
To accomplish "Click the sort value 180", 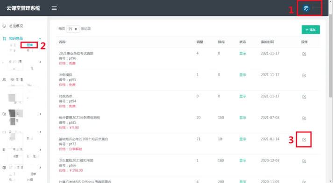I will pos(221,161).
